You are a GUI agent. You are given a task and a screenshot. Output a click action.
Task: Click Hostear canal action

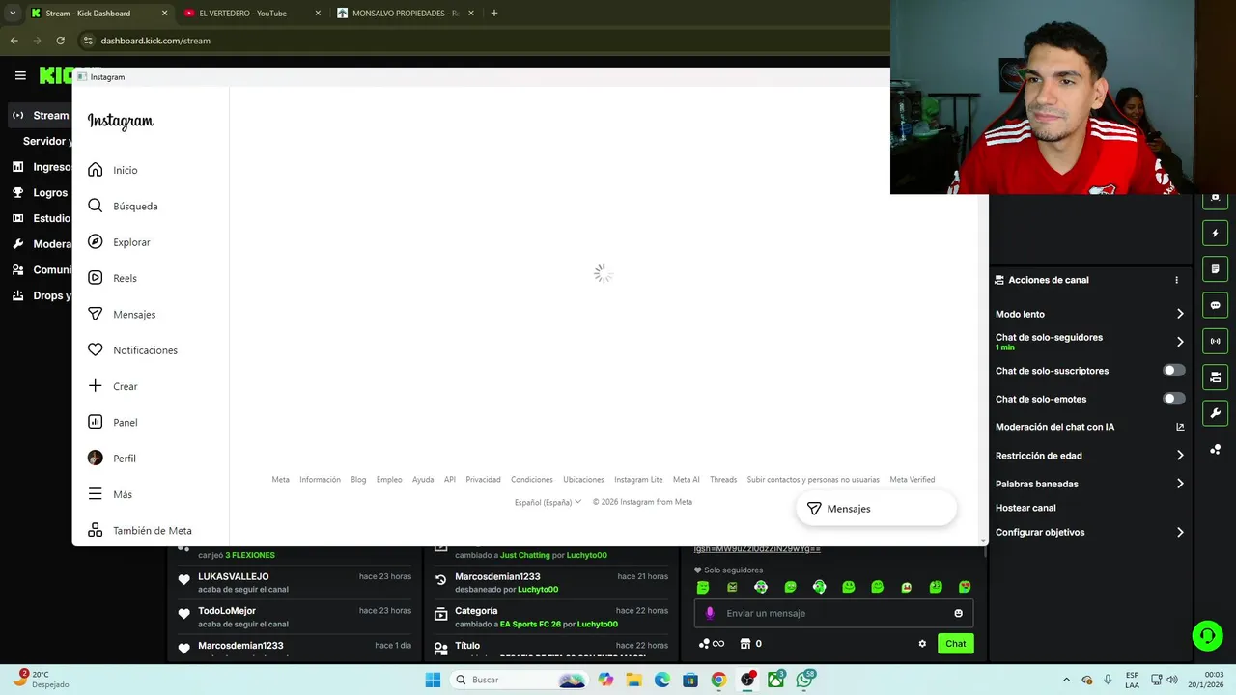[1025, 508]
